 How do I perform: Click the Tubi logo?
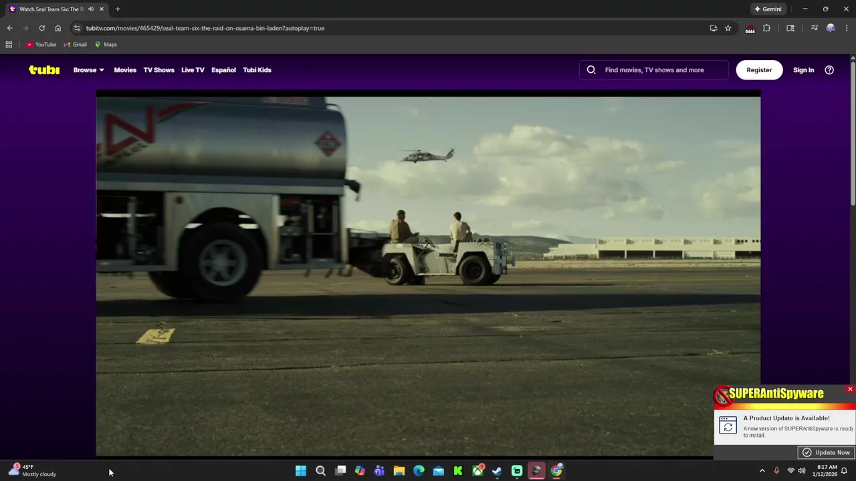(44, 69)
